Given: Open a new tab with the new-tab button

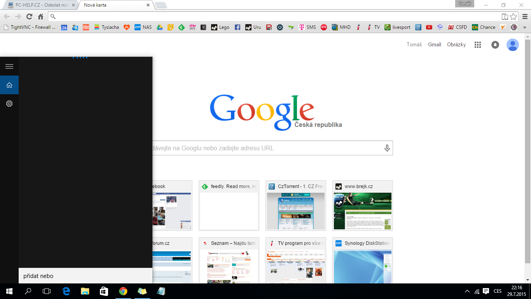Looking at the screenshot, I should pyautogui.click(x=161, y=5).
